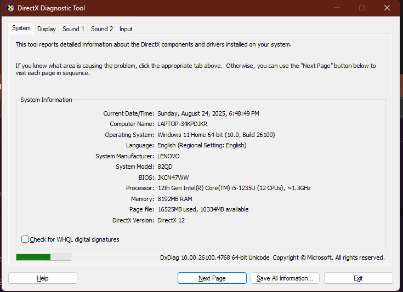Switch to the Display tab
Viewport: 403px width, 292px height.
click(47, 29)
